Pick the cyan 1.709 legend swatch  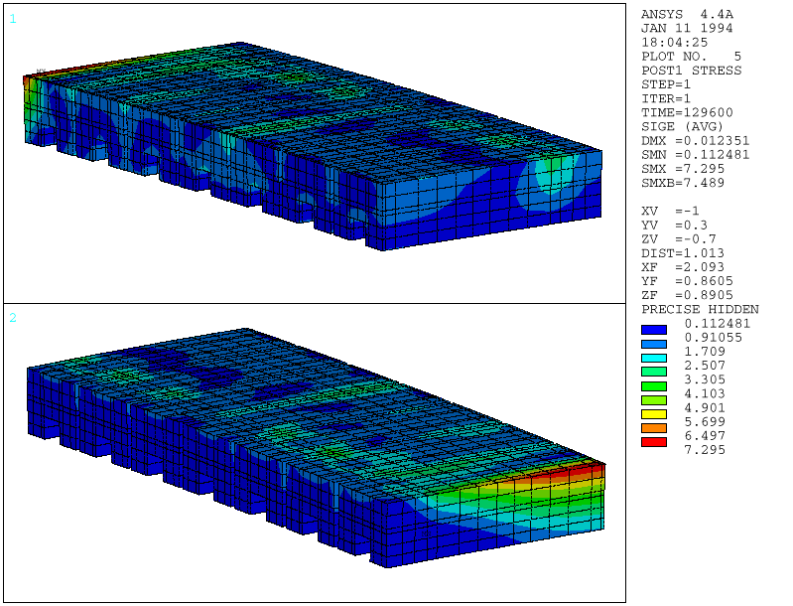coord(654,357)
